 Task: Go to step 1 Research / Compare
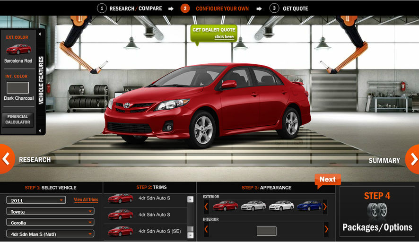click(x=130, y=9)
